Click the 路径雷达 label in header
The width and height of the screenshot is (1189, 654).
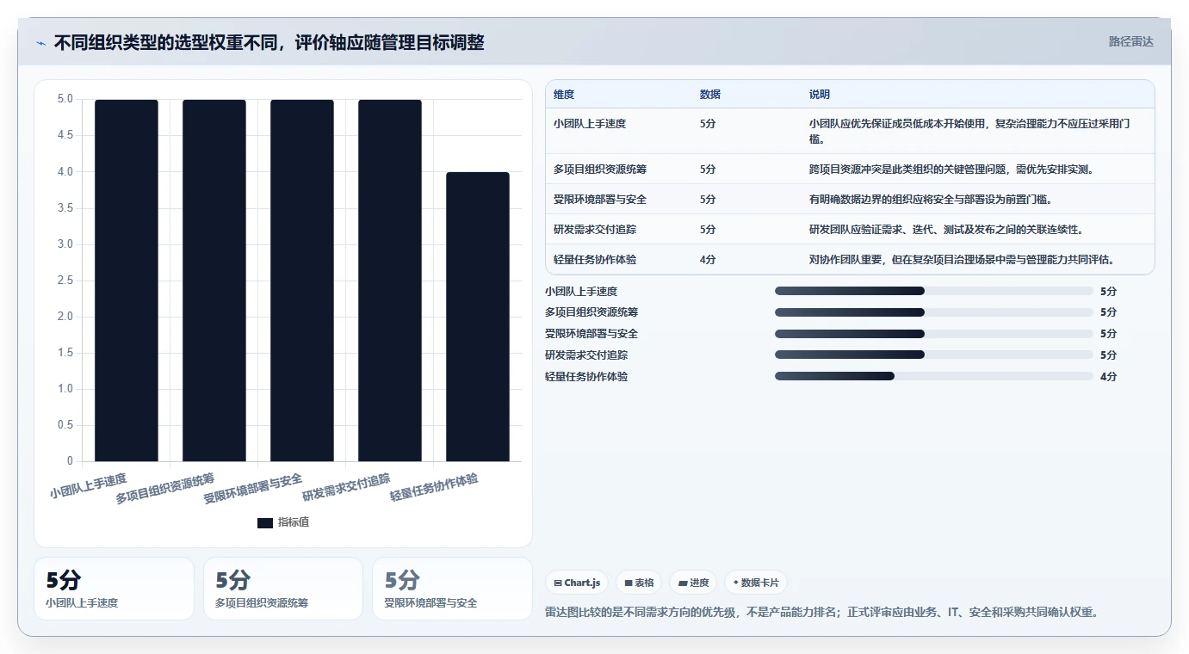pos(1130,41)
